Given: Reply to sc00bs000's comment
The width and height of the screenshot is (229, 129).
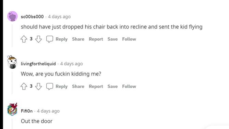Looking at the screenshot, I should point(61,39).
